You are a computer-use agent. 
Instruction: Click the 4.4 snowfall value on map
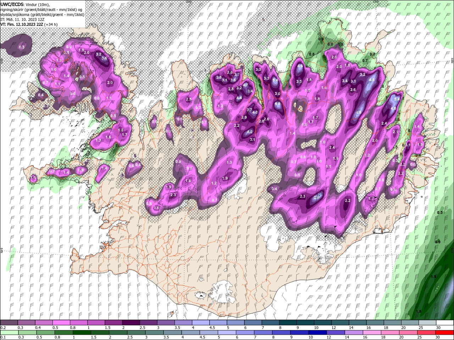pyautogui.click(x=239, y=98)
